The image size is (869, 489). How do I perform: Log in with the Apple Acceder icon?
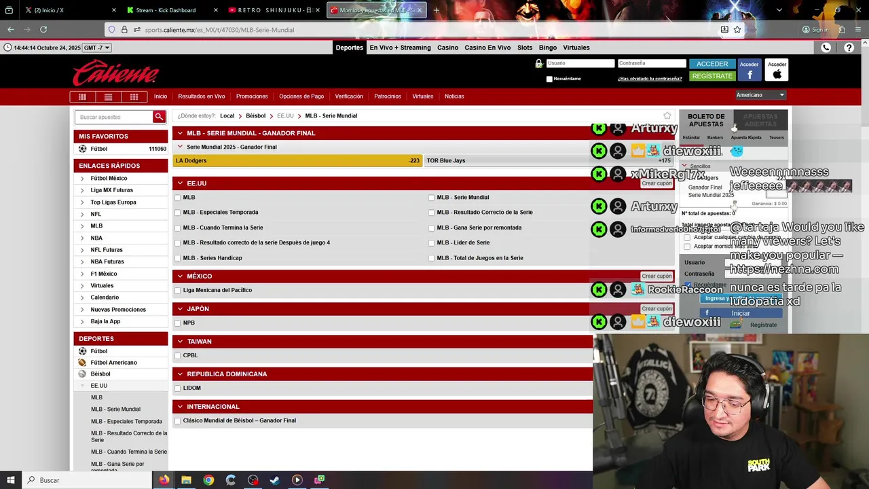[x=777, y=71]
